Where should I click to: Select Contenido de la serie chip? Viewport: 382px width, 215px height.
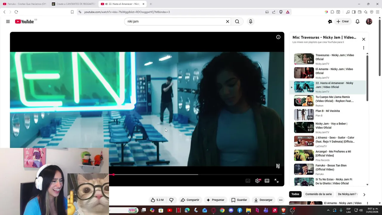coord(318,194)
